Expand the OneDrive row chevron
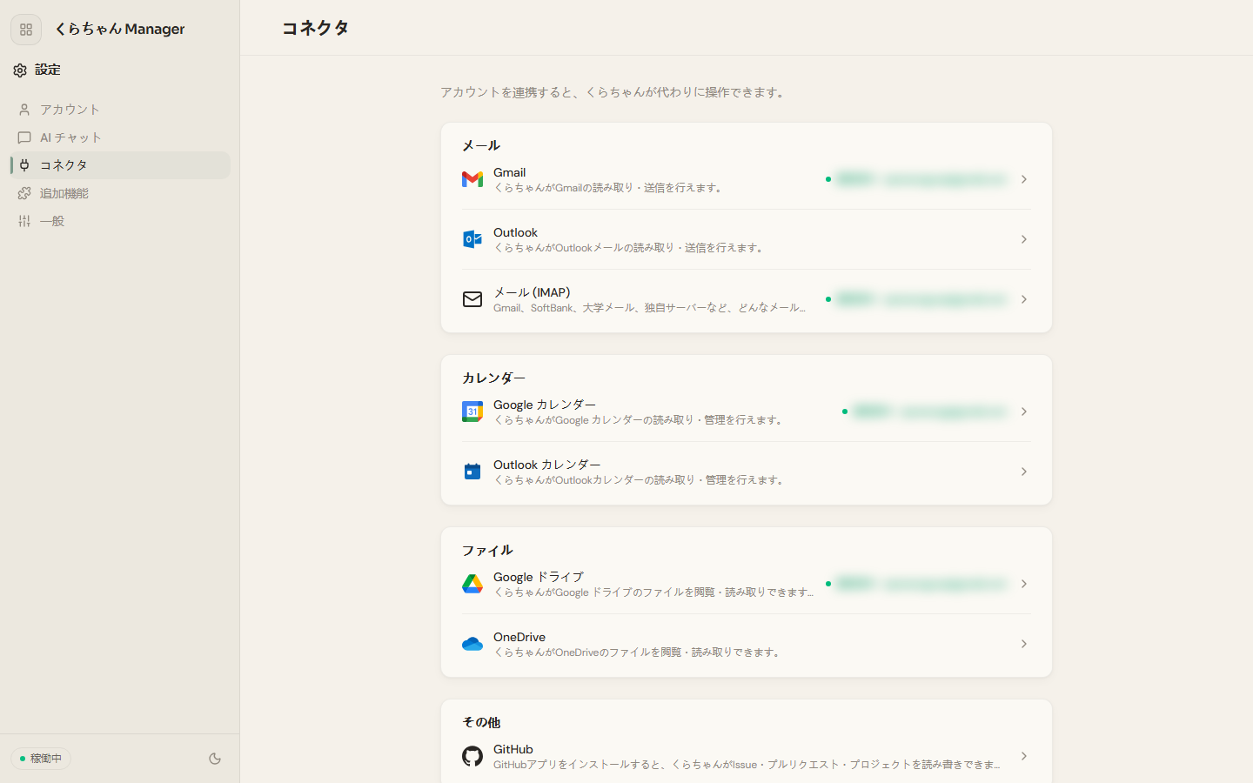This screenshot has width=1253, height=783. pyautogui.click(x=1024, y=644)
